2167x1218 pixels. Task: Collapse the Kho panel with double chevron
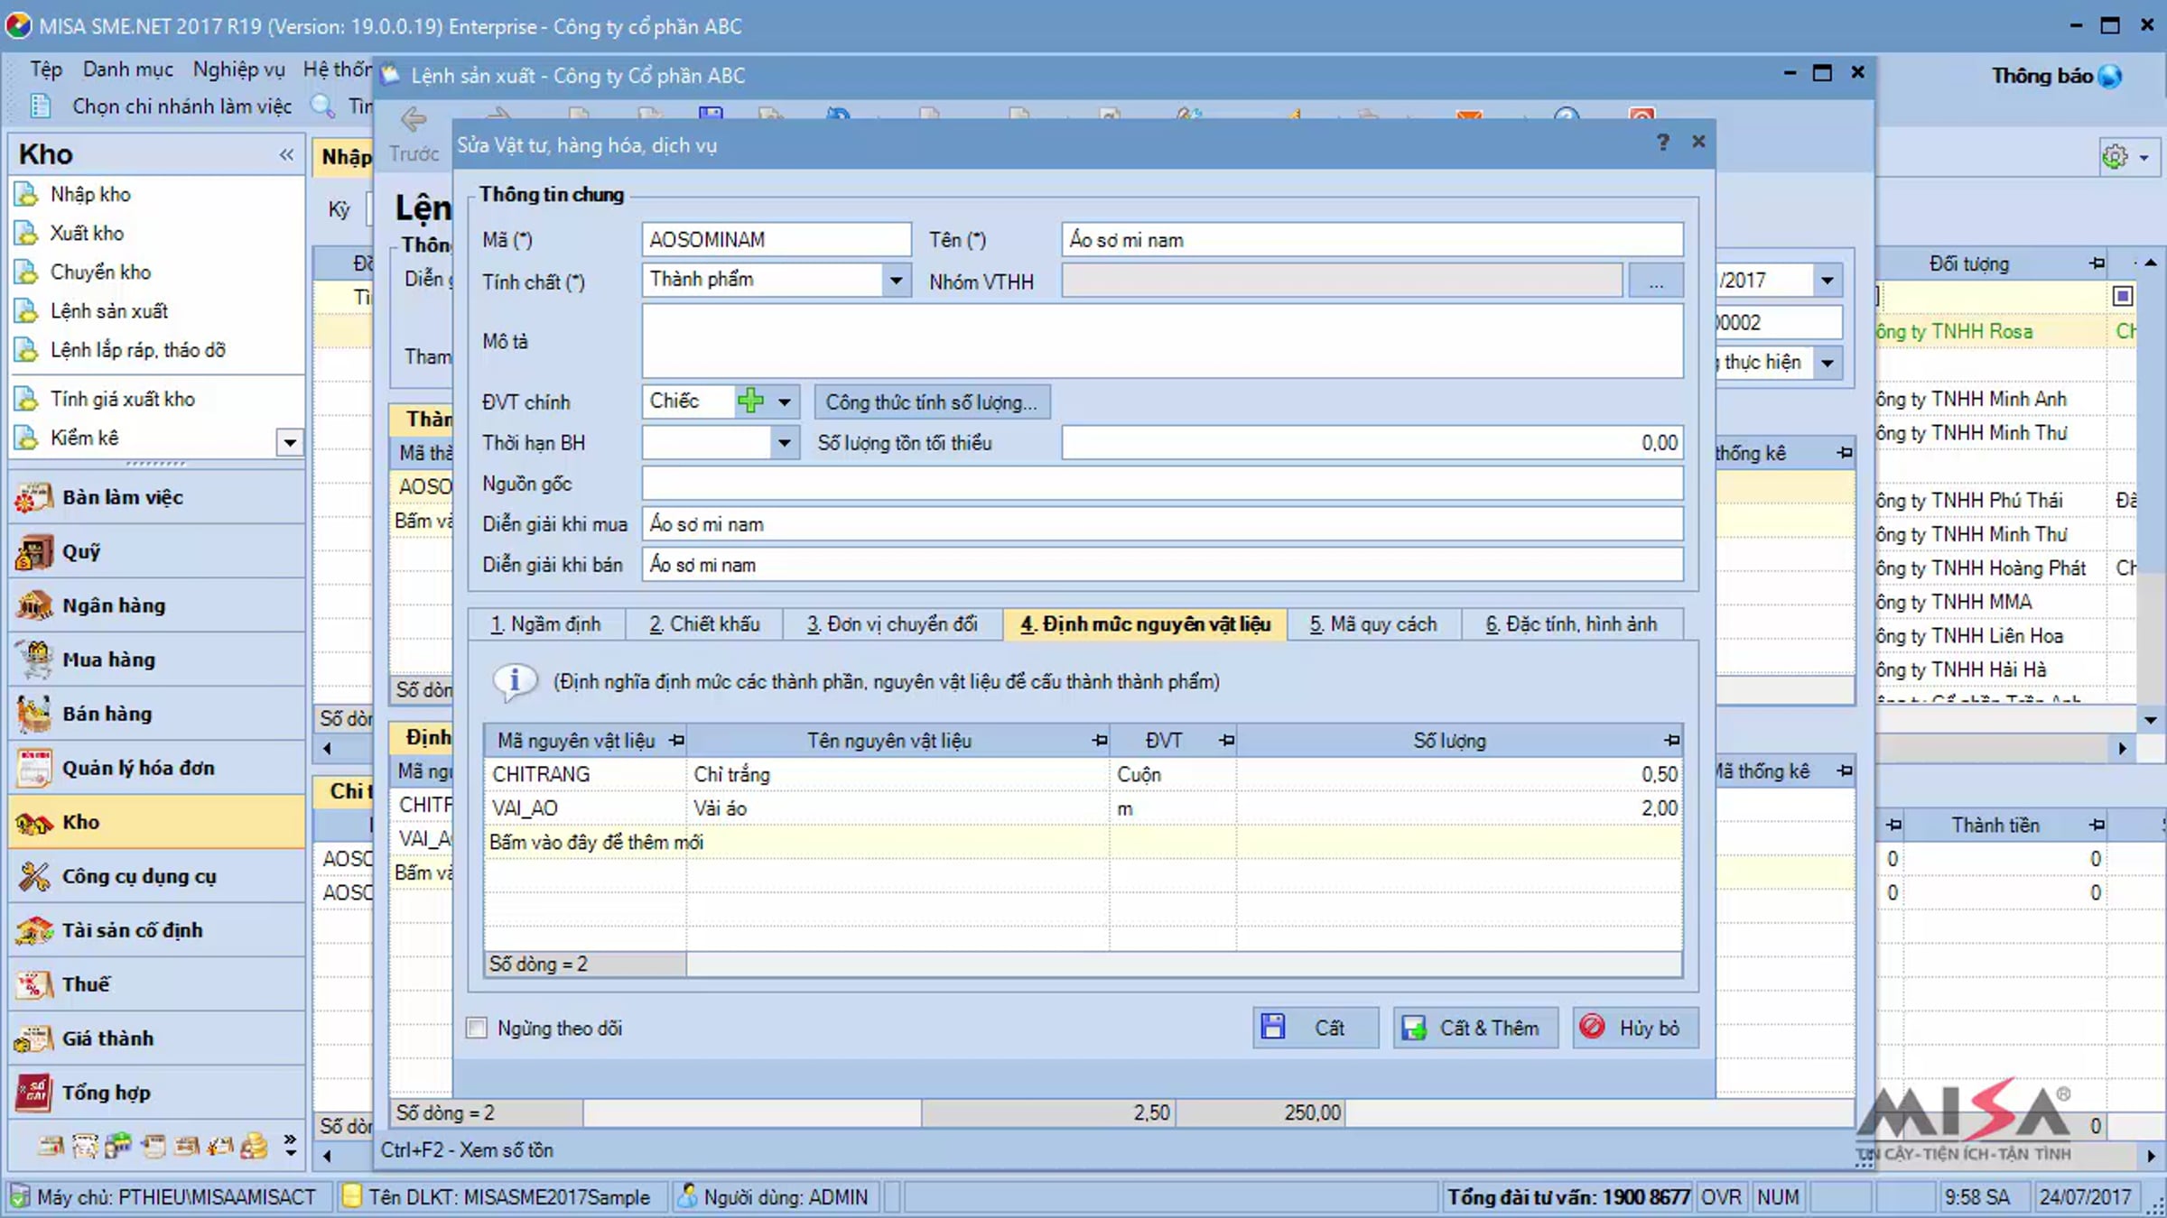[x=286, y=154]
